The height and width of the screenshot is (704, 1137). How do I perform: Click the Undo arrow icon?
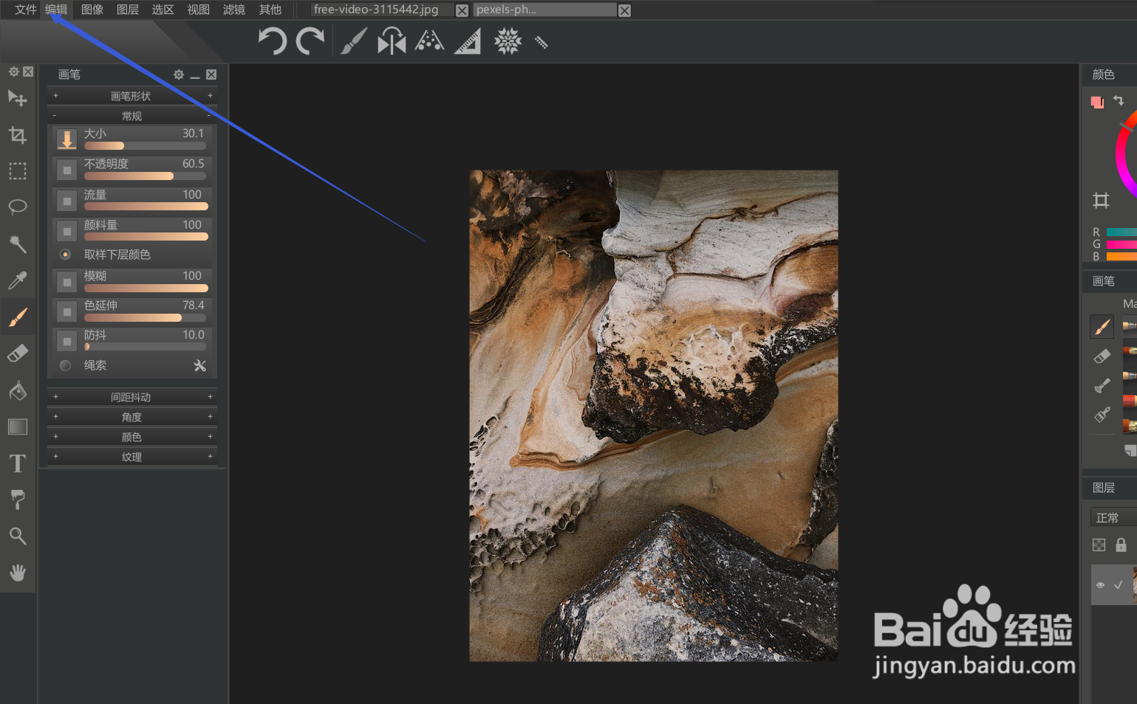pos(272,41)
